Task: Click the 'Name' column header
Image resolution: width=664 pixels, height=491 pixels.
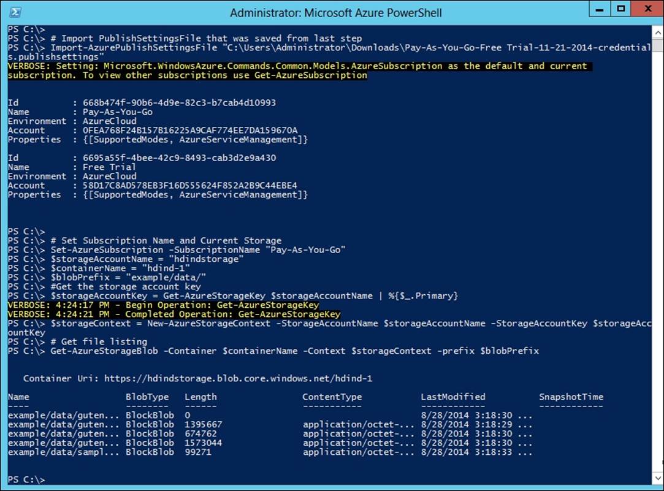Action: pos(18,397)
